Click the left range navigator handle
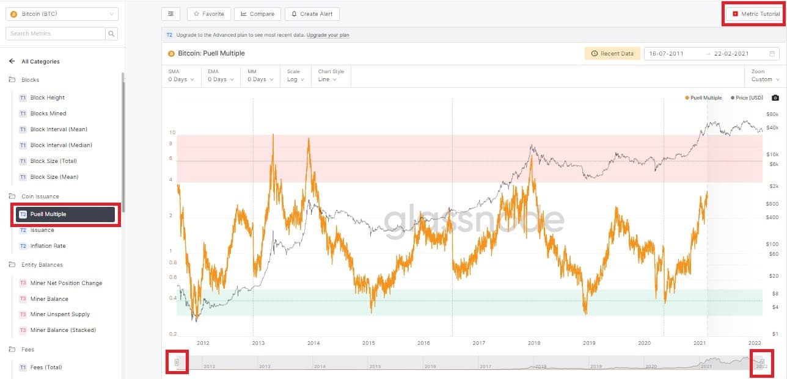Image resolution: width=787 pixels, height=379 pixels. (177, 363)
